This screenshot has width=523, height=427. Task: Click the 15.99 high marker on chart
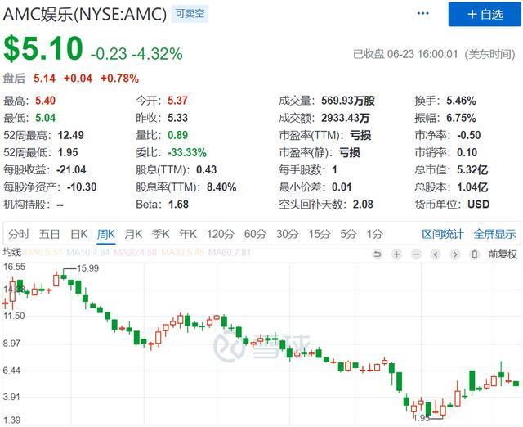(x=87, y=268)
